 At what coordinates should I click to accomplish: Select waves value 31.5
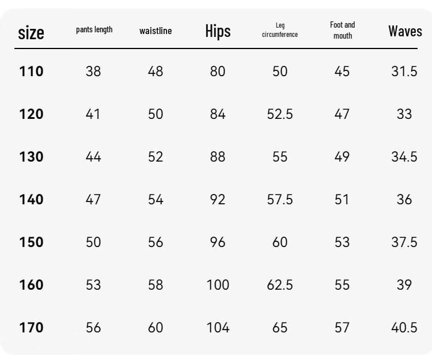tap(404, 71)
